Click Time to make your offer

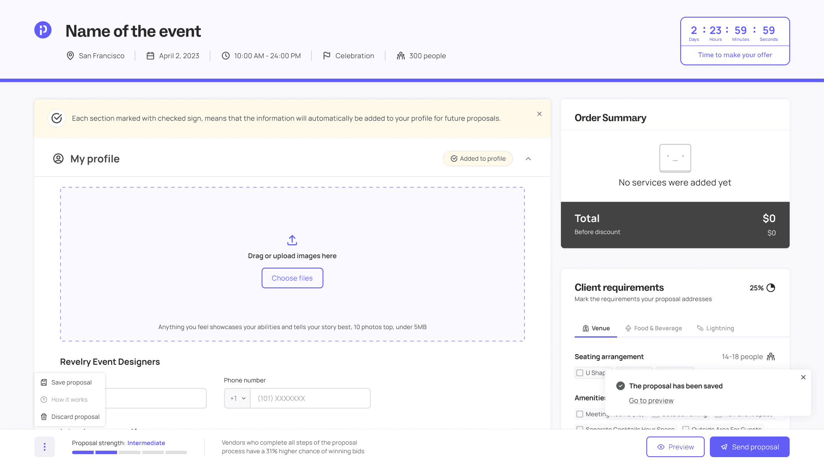pos(735,55)
